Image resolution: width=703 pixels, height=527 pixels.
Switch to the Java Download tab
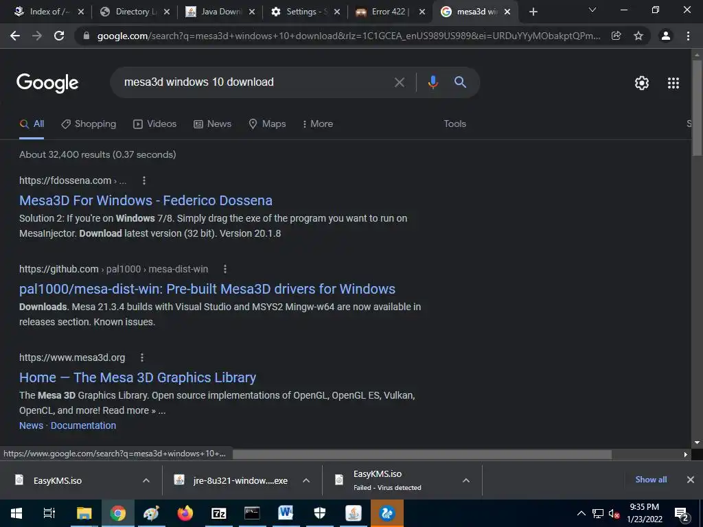pyautogui.click(x=220, y=12)
